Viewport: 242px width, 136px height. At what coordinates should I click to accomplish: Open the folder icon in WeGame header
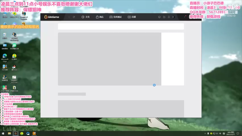164,17
